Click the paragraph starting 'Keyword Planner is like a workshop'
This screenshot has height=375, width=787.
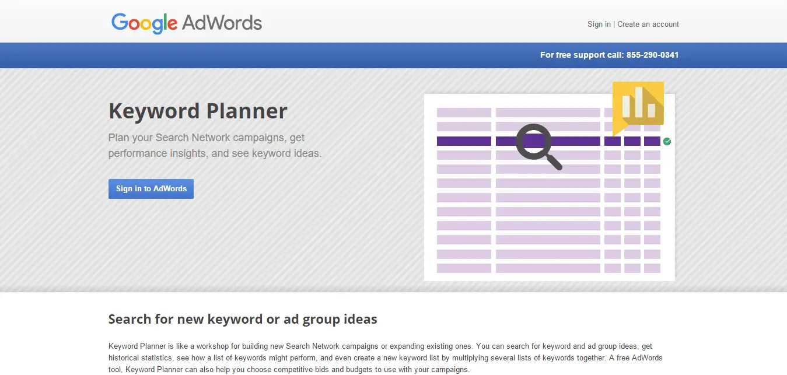[x=386, y=358]
